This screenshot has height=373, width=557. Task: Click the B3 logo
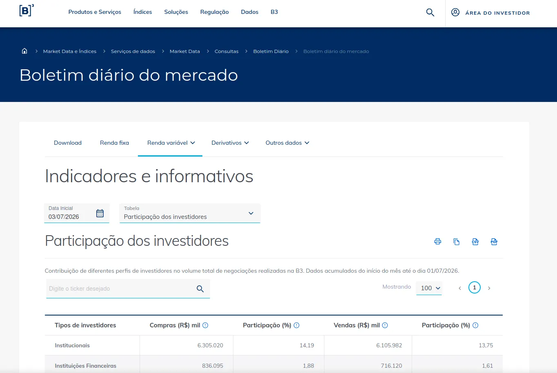pos(27,10)
